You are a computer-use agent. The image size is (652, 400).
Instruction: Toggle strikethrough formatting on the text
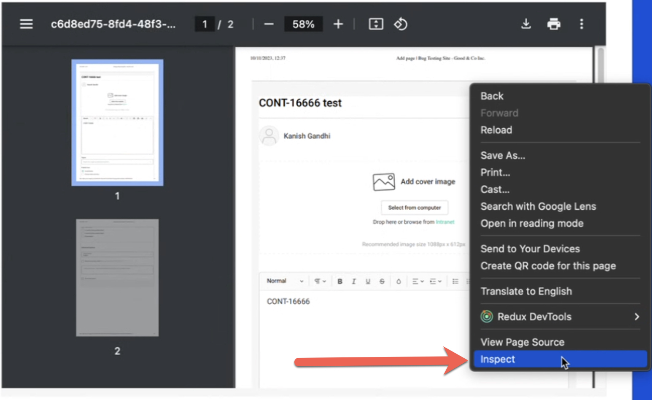(382, 281)
